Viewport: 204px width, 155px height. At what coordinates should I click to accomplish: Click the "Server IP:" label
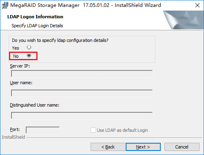pos(20,66)
